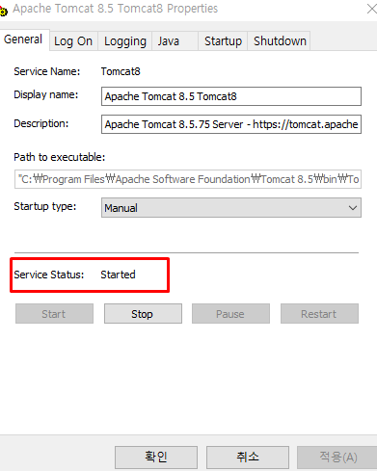Screen dimensions: 377x471
Task: Open the Logging tab
Action: (124, 41)
